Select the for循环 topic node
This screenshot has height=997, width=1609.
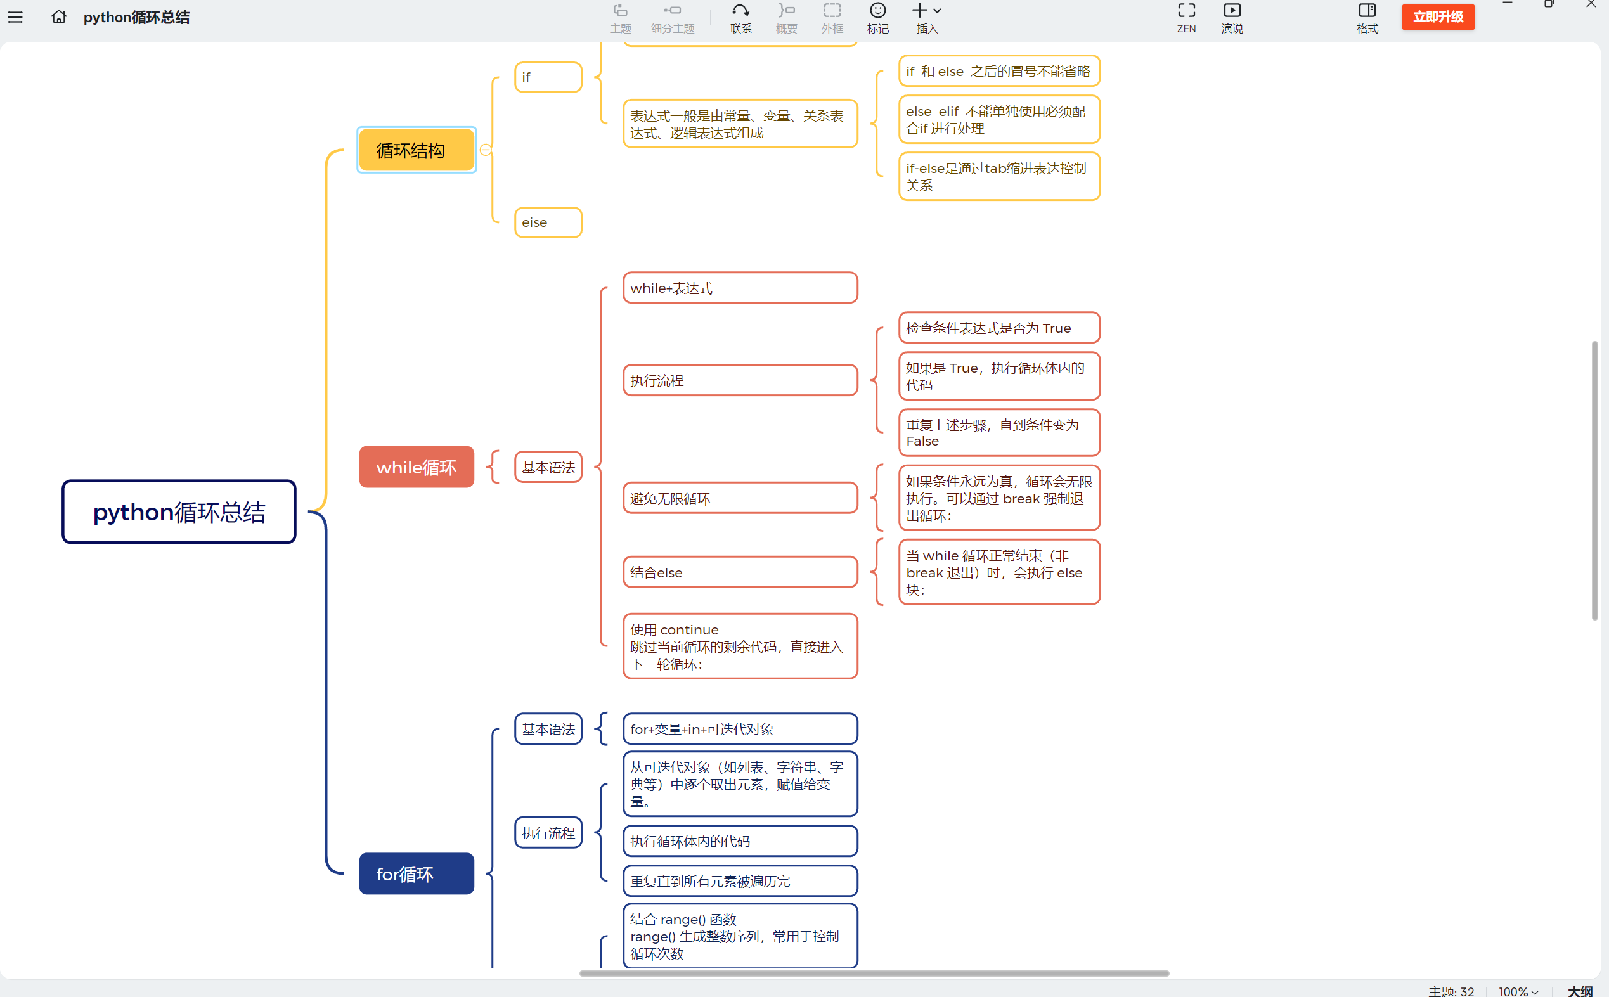point(416,873)
